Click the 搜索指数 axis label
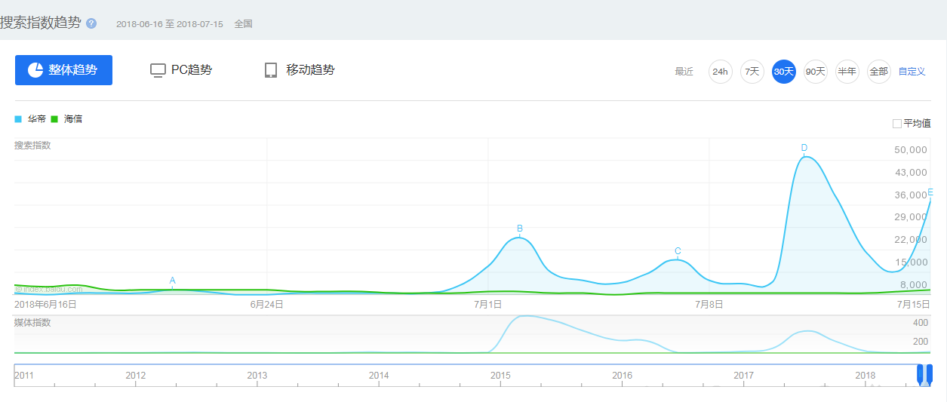The width and height of the screenshot is (947, 402). 32,145
